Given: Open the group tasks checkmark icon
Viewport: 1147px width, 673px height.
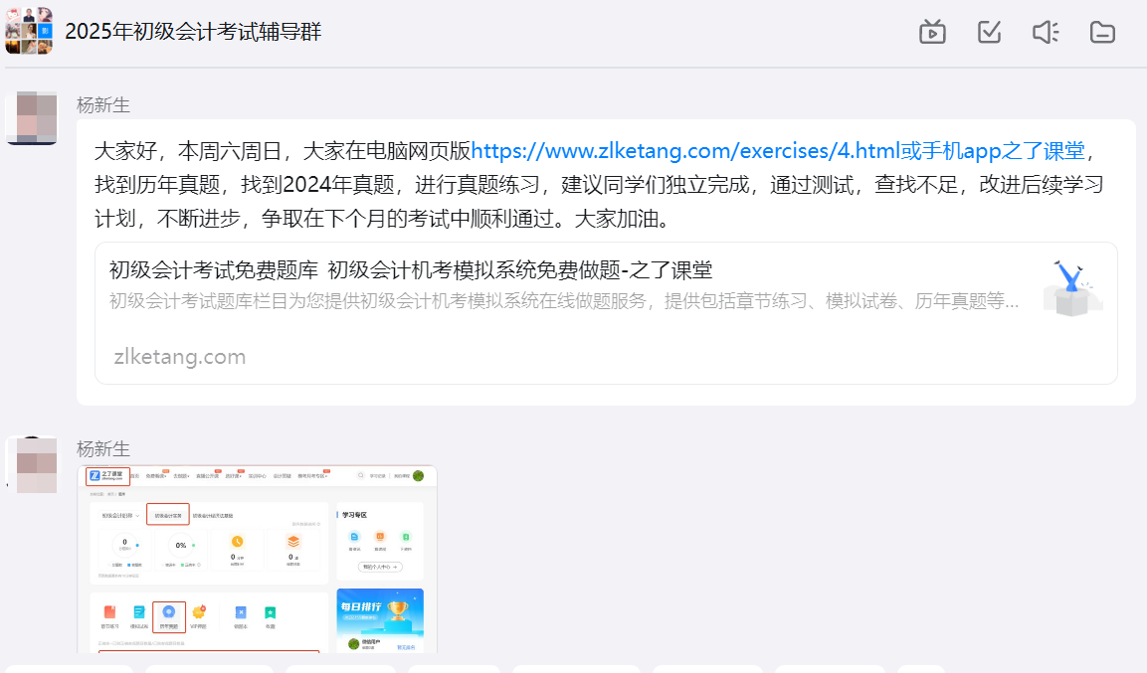Looking at the screenshot, I should (x=989, y=32).
